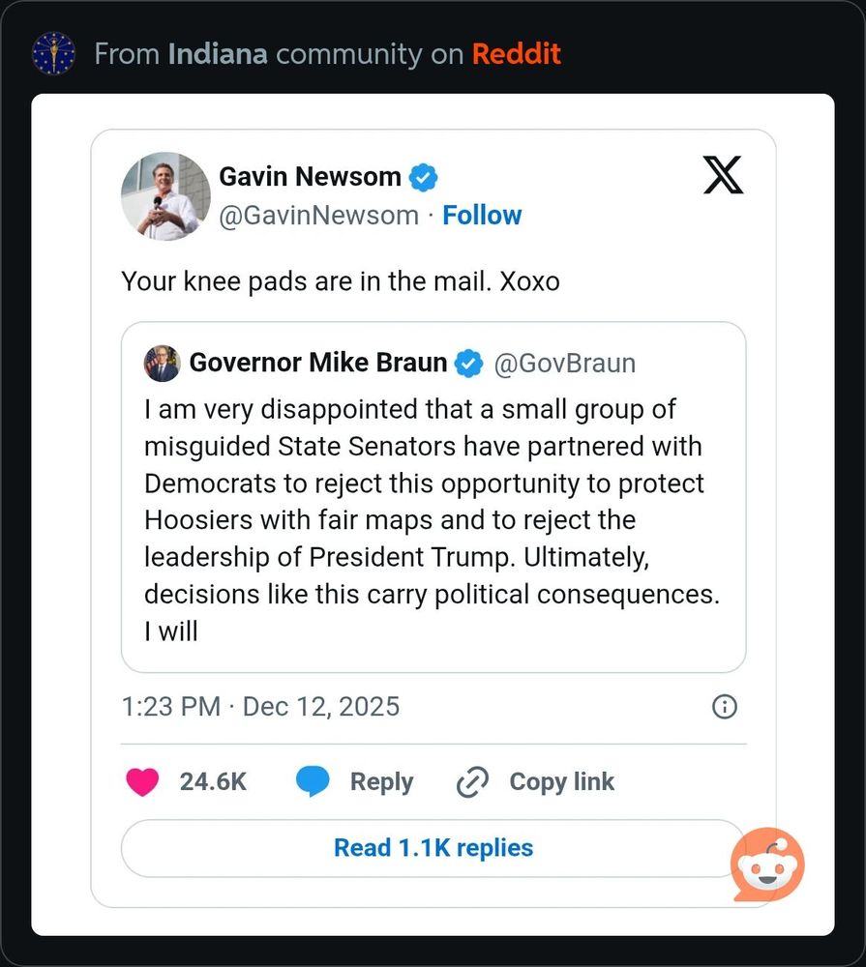Open the tweet info circle icon
The image size is (866, 967).
(x=724, y=707)
